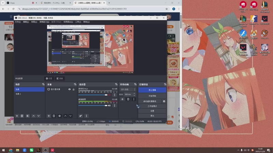Viewport: 273px width, 153px height.
Task: Open three-dot menu for 麦克风/Aux channel
Action: 114,95
